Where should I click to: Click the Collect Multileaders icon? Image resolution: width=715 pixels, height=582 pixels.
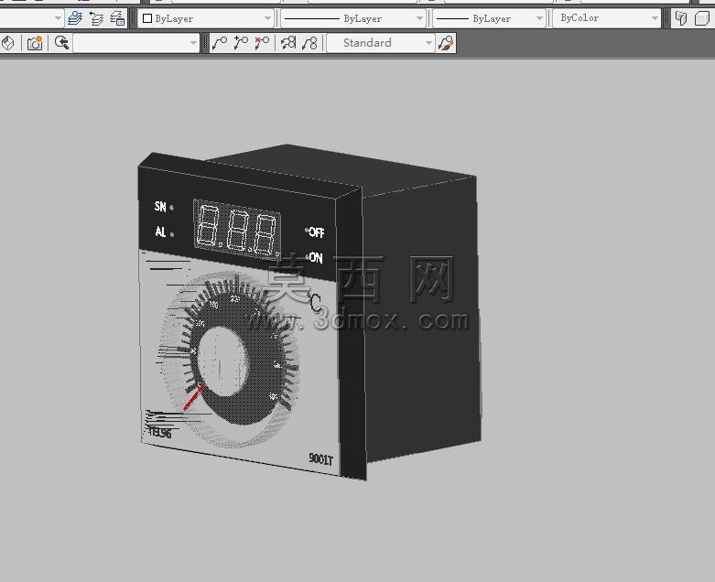coord(309,43)
